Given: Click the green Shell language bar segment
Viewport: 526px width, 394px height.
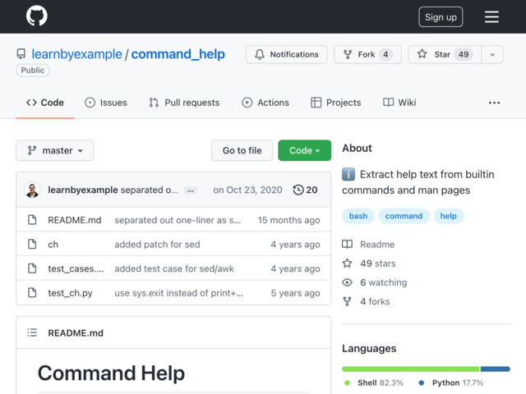Looking at the screenshot, I should pyautogui.click(x=411, y=369).
